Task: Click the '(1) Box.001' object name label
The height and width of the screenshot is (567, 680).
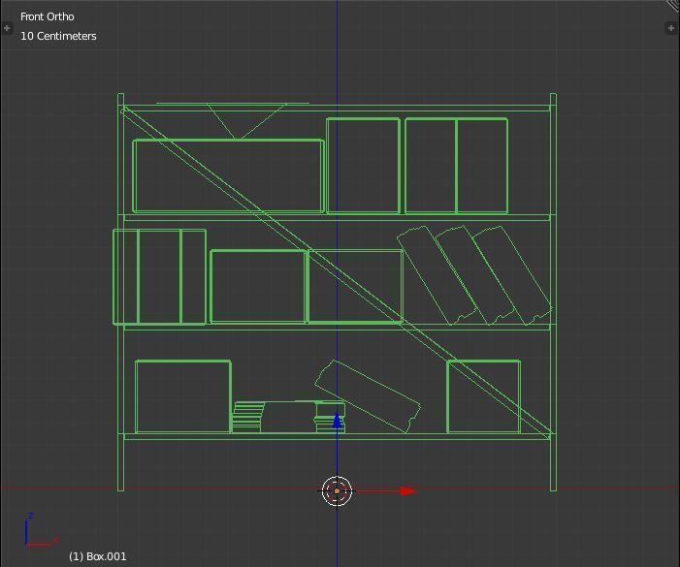Action: point(98,556)
